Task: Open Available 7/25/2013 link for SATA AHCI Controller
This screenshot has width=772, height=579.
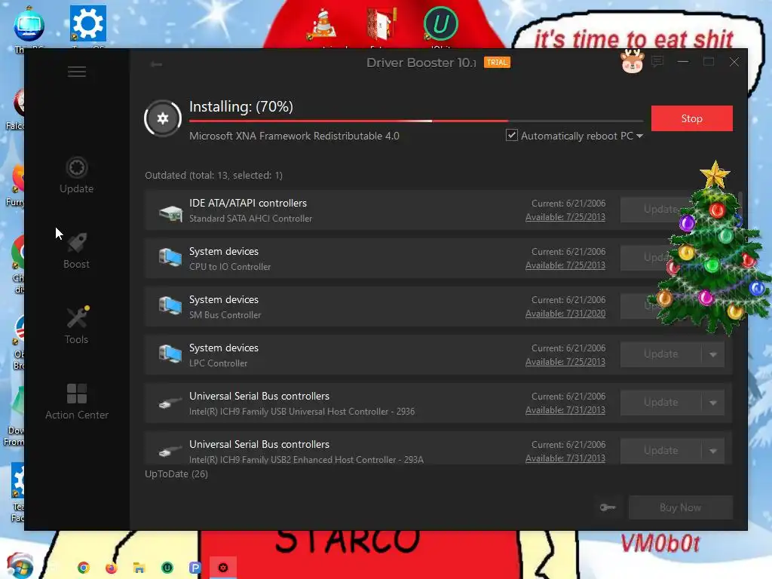Action: coord(565,217)
